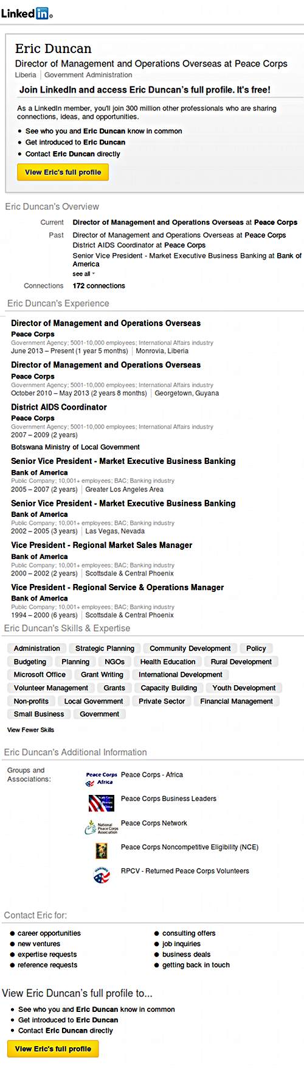The image size is (304, 1068).
Task: Click the Youth Development skill tag
Action: (244, 688)
